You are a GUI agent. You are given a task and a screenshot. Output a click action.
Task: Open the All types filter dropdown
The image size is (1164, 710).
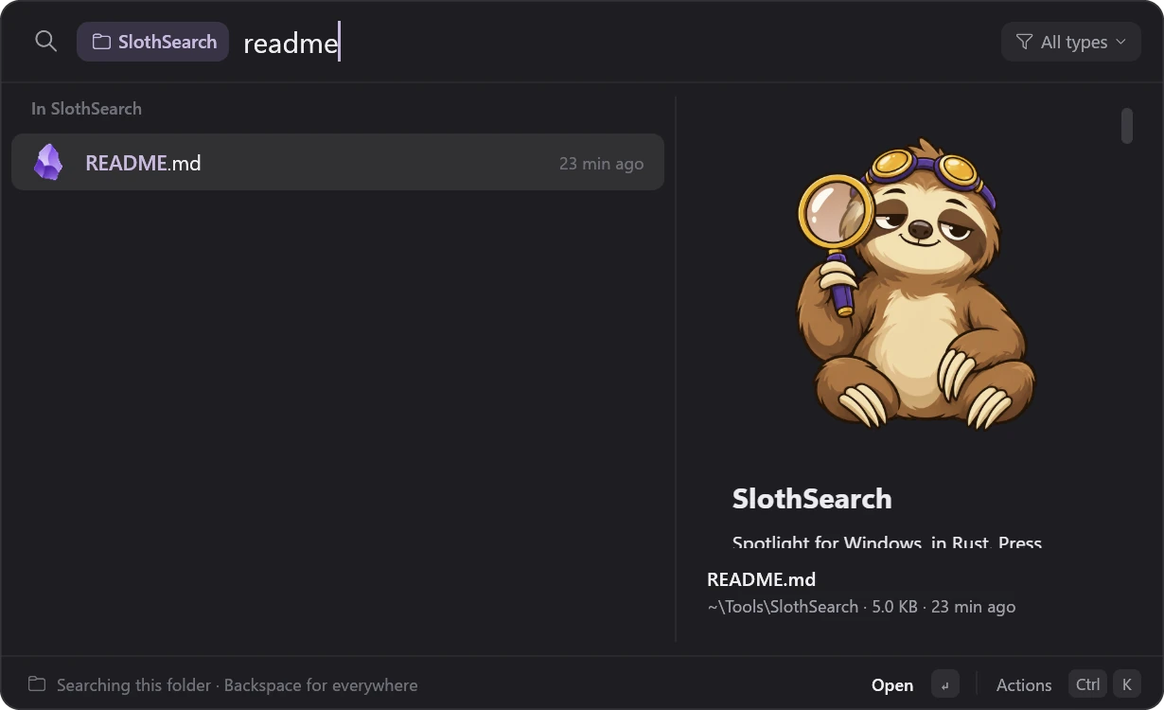pyautogui.click(x=1070, y=42)
